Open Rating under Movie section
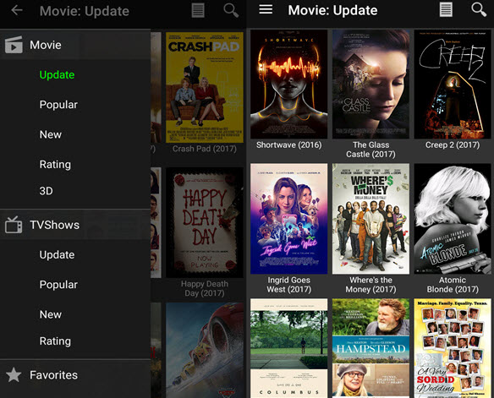The height and width of the screenshot is (398, 494). [x=55, y=165]
